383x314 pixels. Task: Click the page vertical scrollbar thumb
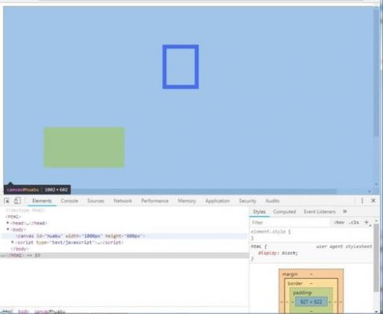pos(376,72)
